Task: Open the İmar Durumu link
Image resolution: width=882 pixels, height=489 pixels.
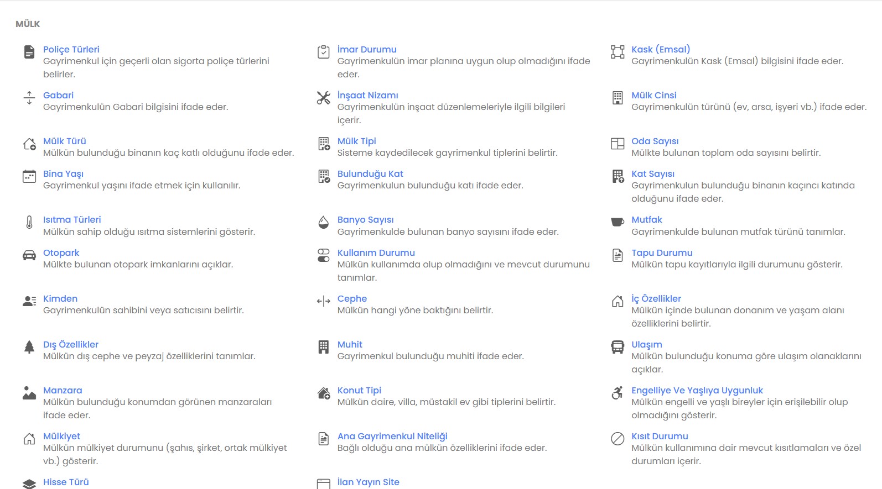Action: tap(367, 49)
